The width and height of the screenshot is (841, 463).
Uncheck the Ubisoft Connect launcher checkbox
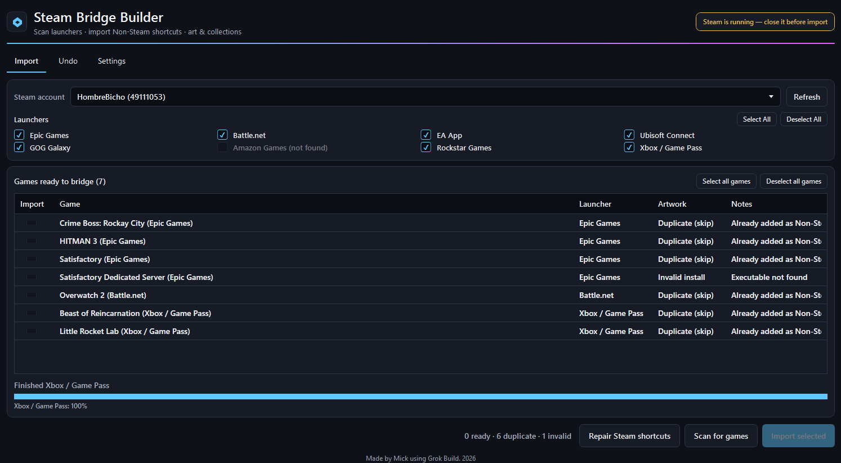629,135
